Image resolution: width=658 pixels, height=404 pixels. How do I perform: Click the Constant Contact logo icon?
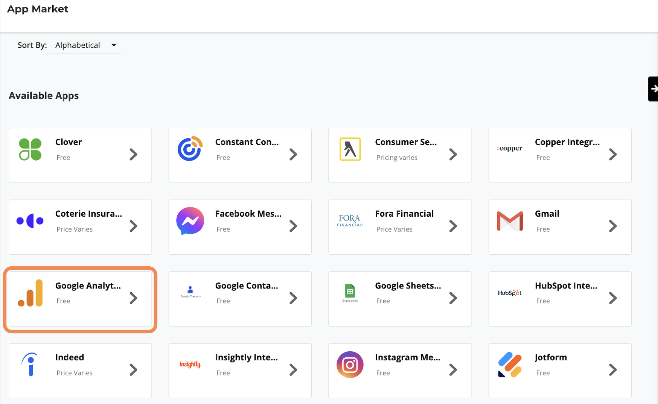pos(190,149)
